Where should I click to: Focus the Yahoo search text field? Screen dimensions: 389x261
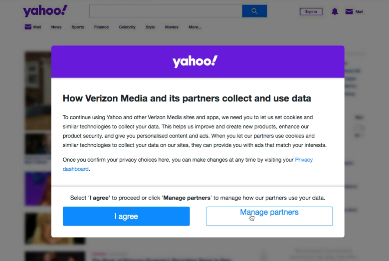click(165, 11)
